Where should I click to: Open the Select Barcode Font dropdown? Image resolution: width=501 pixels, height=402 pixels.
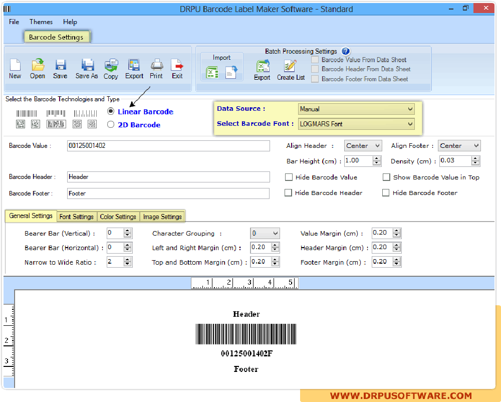pos(356,124)
